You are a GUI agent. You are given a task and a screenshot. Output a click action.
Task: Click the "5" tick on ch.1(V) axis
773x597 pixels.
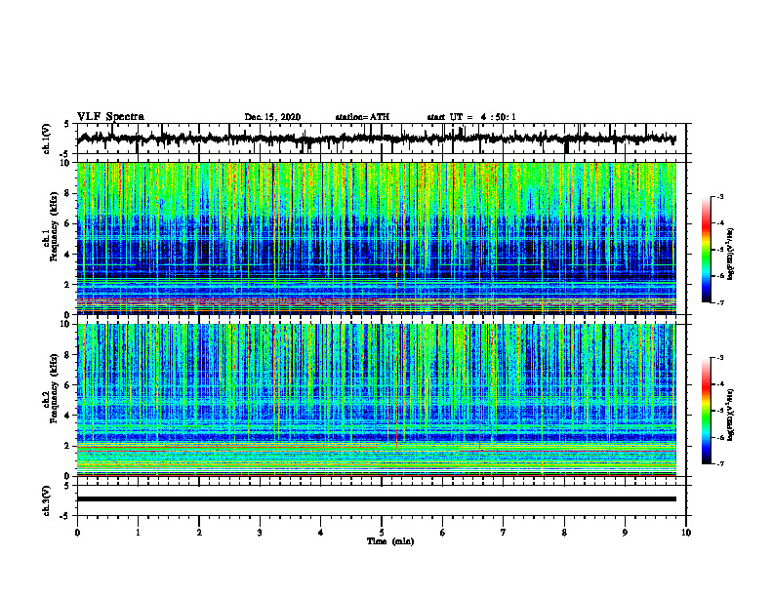[x=66, y=124]
